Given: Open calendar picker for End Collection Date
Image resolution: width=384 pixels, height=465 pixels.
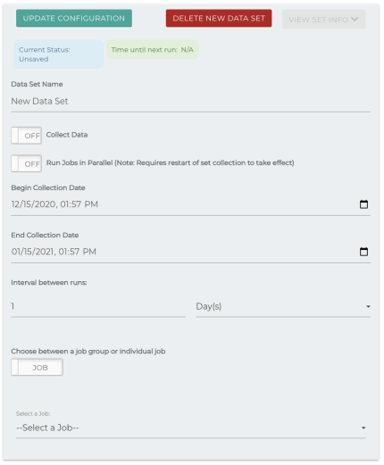Looking at the screenshot, I should tap(363, 252).
